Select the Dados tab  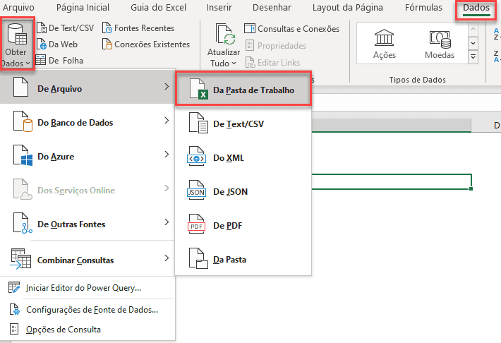coord(476,8)
